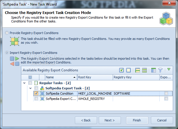Uncheck the Softpedia Condition checkbox

tap(36, 93)
